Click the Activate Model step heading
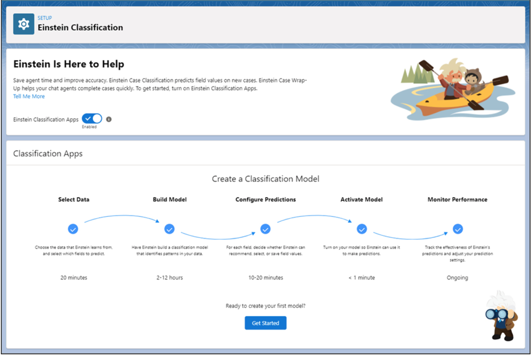The height and width of the screenshot is (357, 531). point(362,200)
